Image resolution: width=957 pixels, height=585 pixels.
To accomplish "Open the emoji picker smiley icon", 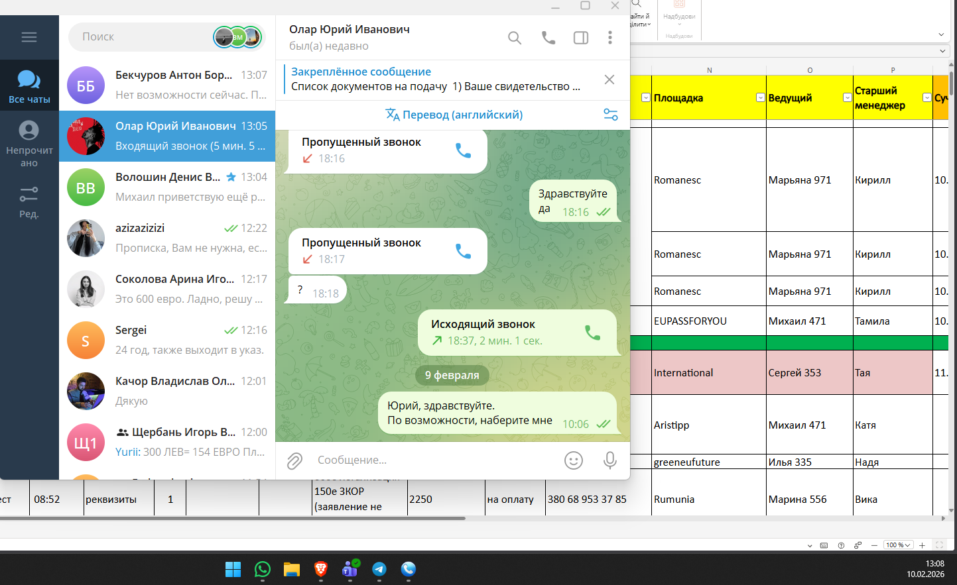I will coord(574,460).
